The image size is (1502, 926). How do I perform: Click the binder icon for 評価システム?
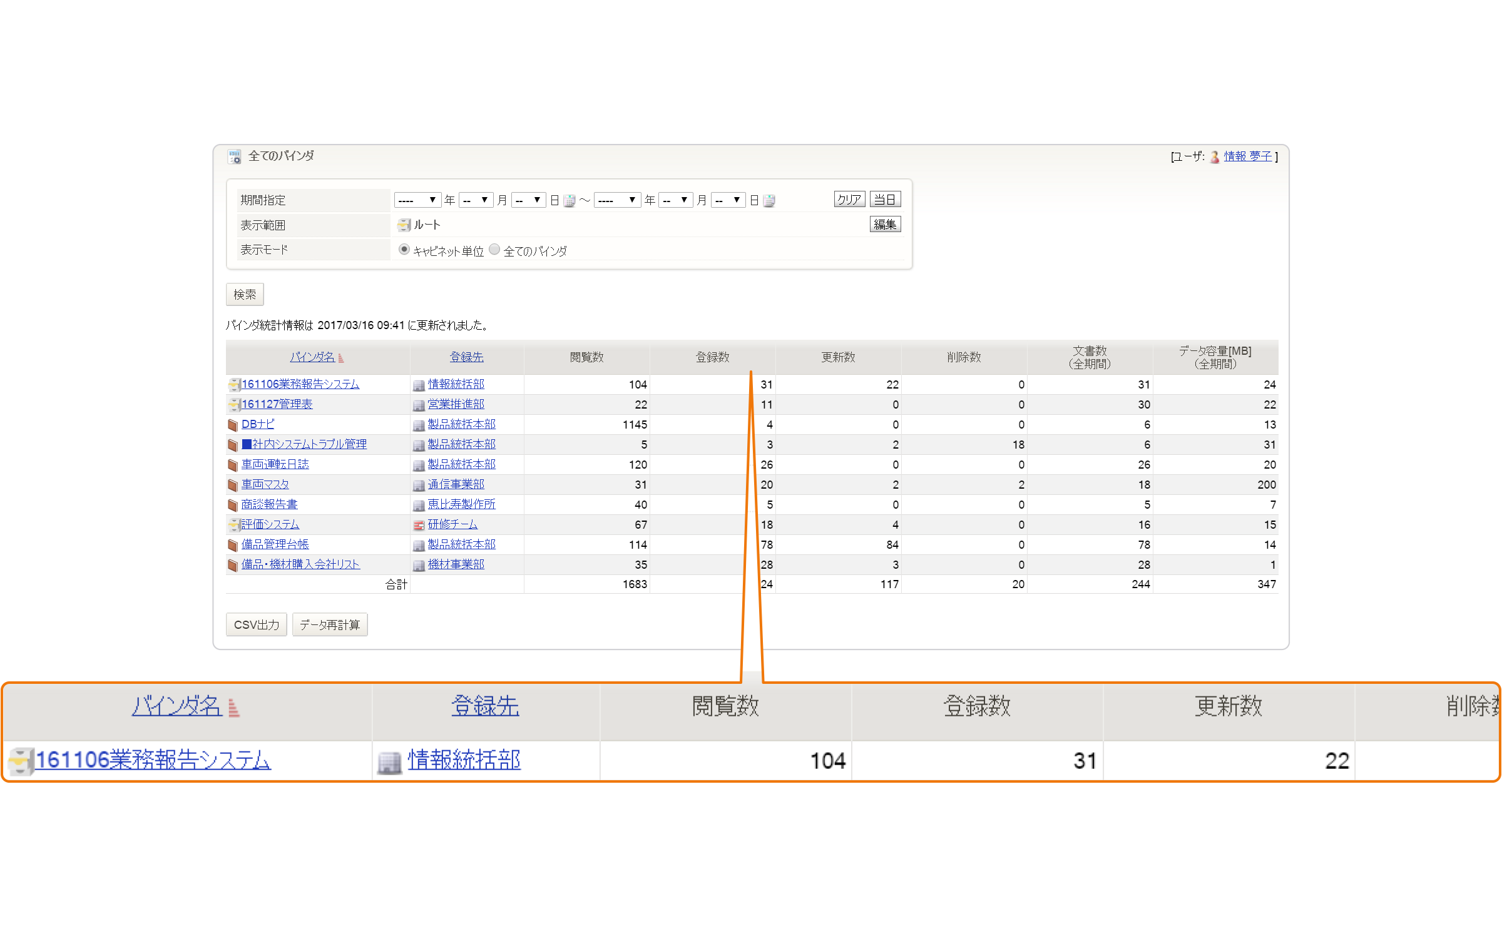click(235, 524)
